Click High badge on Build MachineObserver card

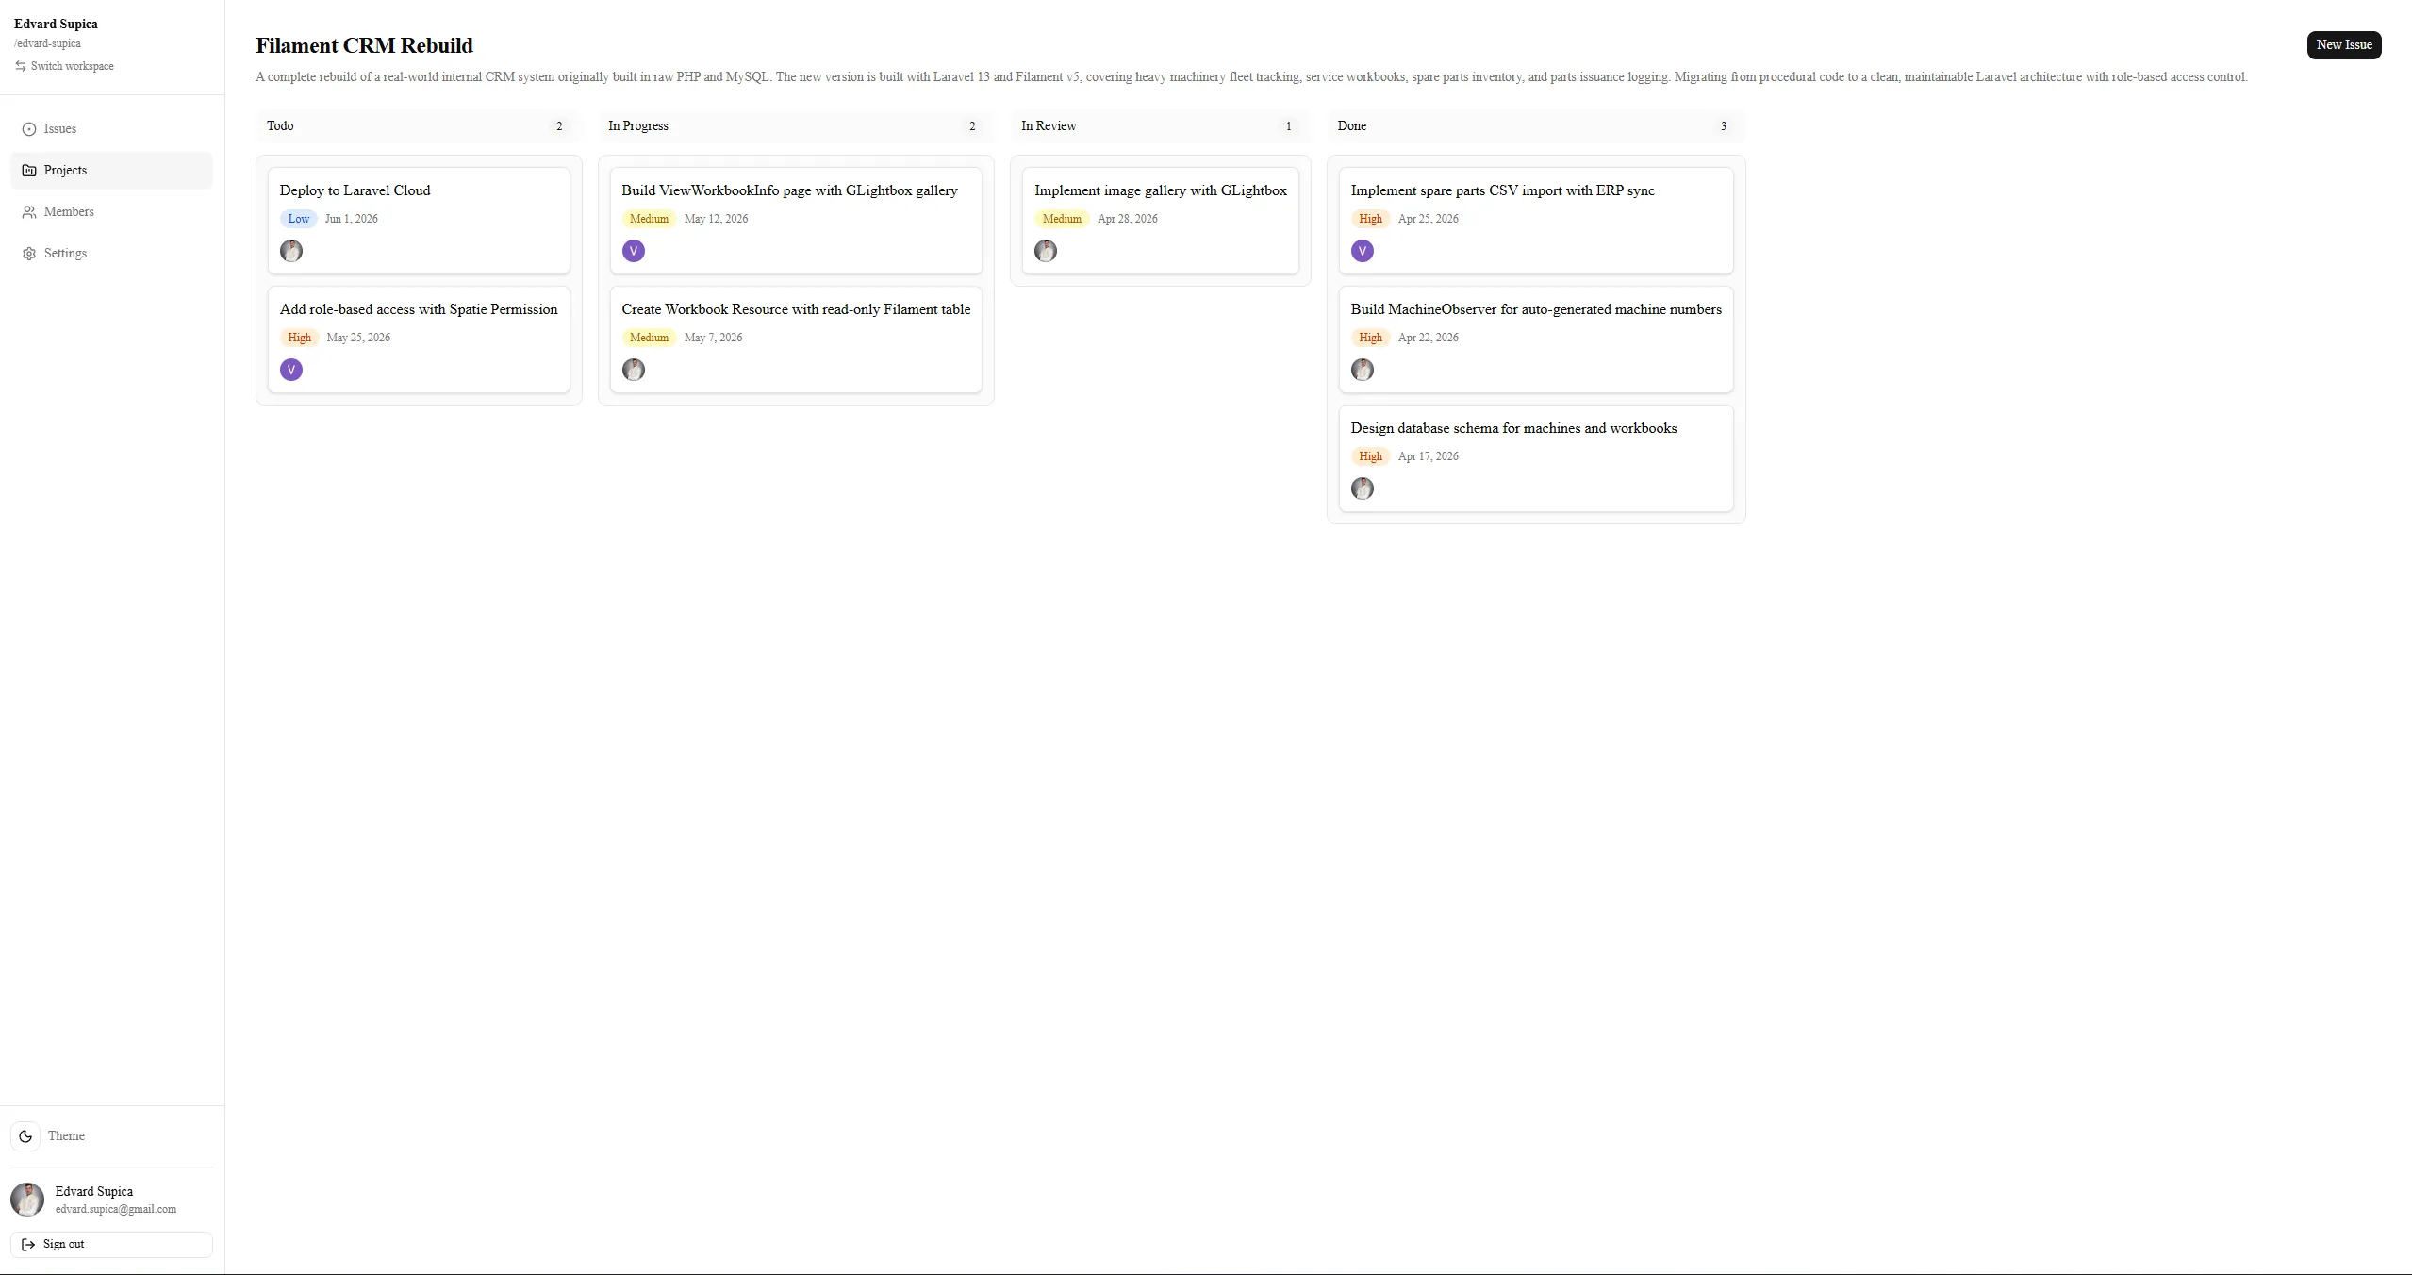point(1371,338)
